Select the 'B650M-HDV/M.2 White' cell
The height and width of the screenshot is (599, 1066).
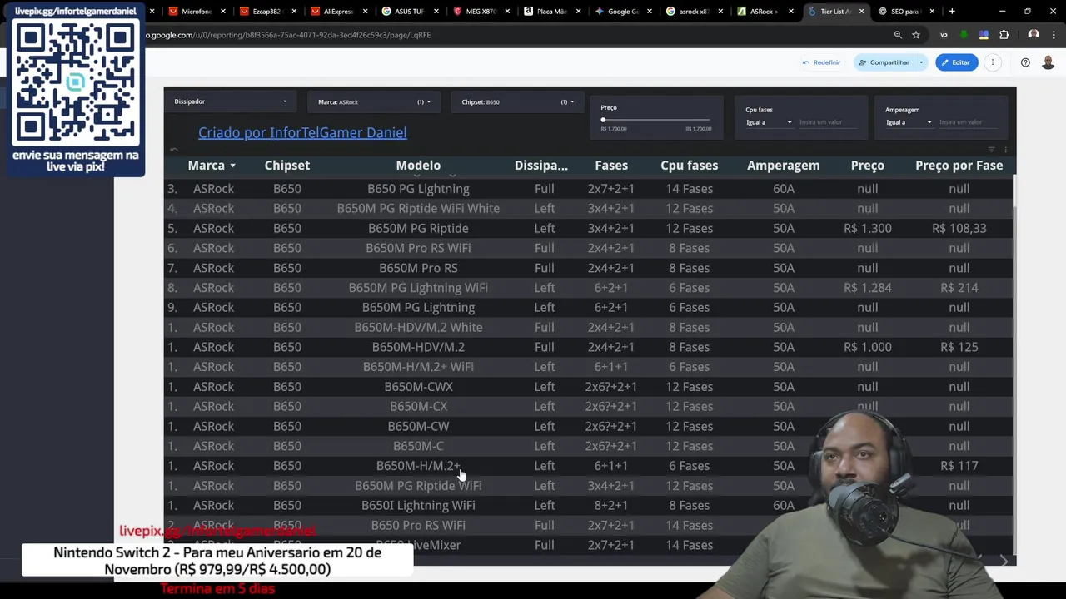pyautogui.click(x=418, y=328)
